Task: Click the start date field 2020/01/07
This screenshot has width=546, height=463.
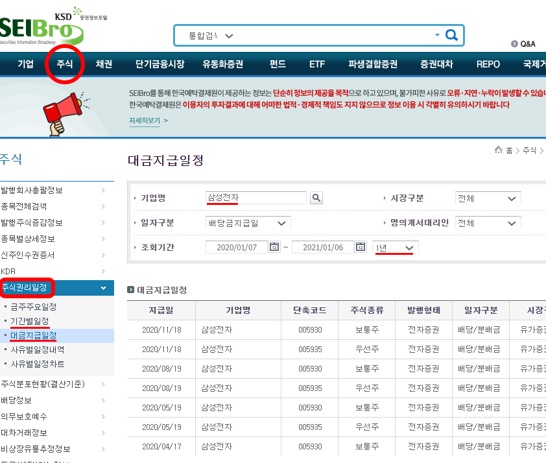Action: [237, 247]
